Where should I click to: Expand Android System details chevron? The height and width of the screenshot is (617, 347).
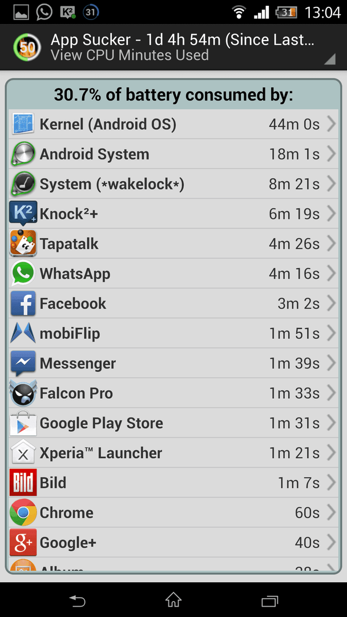(332, 154)
